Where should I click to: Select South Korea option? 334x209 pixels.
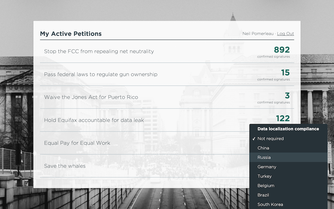point(288,204)
